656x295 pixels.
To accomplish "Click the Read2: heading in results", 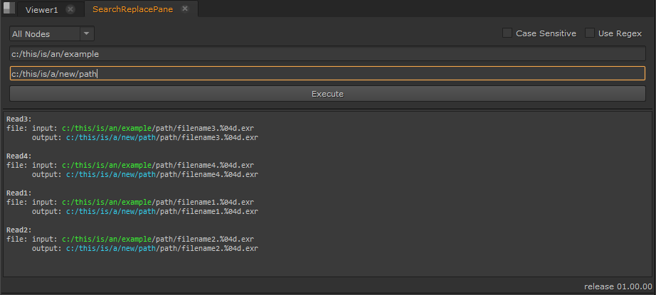I will tap(19, 230).
